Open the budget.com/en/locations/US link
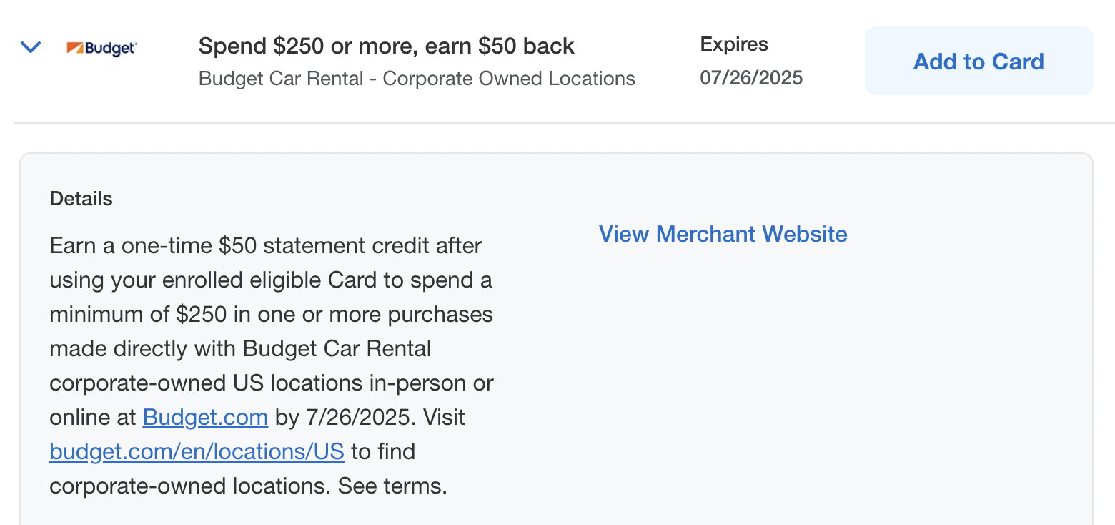 [x=197, y=452]
